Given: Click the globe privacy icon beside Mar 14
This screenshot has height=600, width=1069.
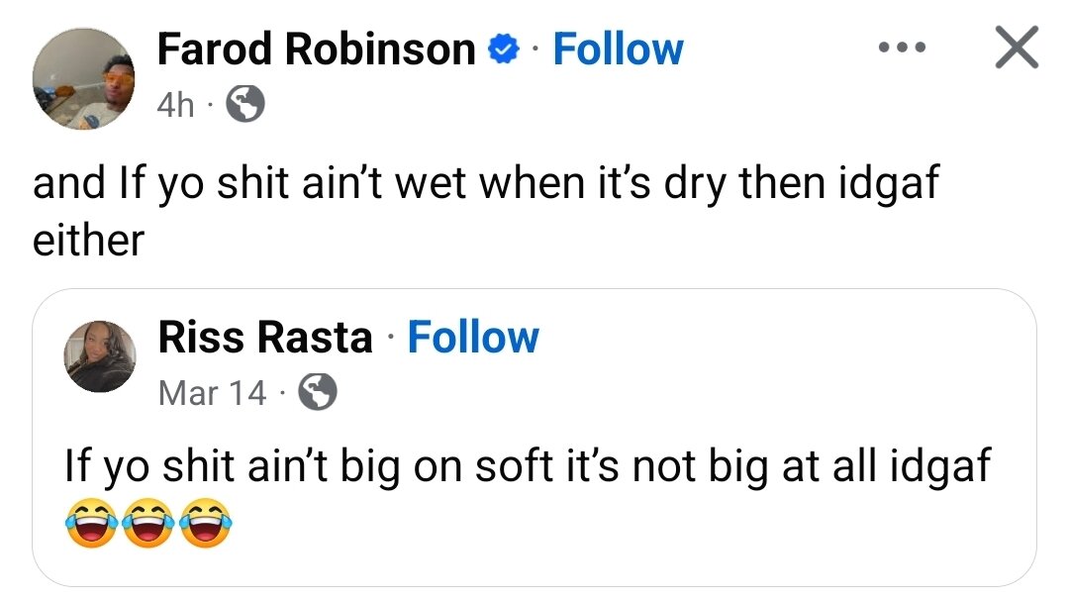Looking at the screenshot, I should click(x=318, y=393).
